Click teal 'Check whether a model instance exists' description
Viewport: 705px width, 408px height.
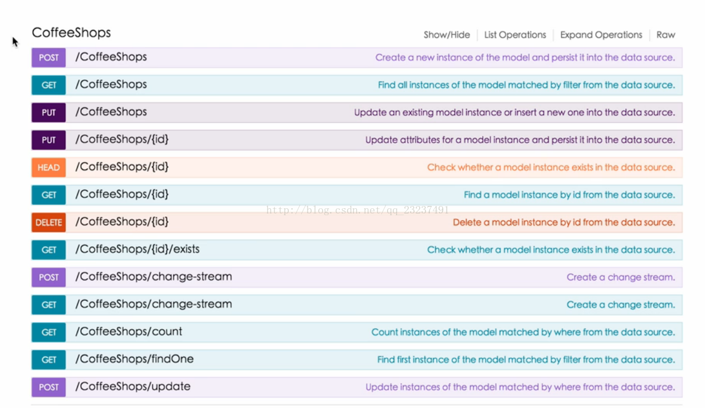point(551,249)
